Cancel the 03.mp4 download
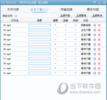This screenshot has height=100, width=107. (99, 44)
